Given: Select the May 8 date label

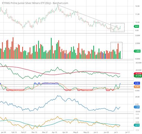Looking at the screenshot, I should point(75,132).
